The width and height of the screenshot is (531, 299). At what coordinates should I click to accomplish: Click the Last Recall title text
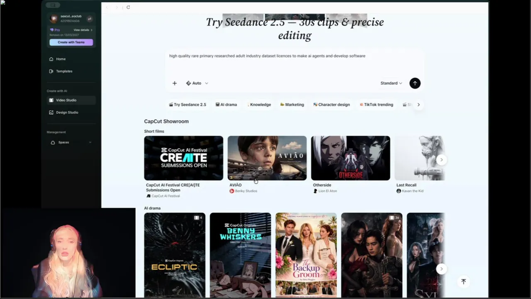[x=407, y=185]
